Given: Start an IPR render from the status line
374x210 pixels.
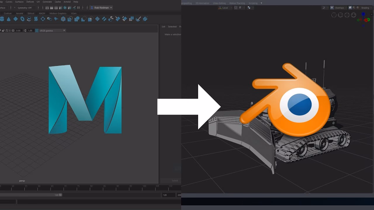Looking at the screenshot, I should point(56,8).
